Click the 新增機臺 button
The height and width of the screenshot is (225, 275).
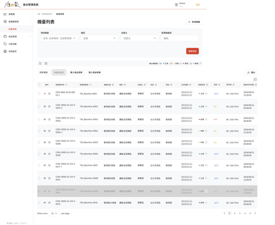pos(194,22)
